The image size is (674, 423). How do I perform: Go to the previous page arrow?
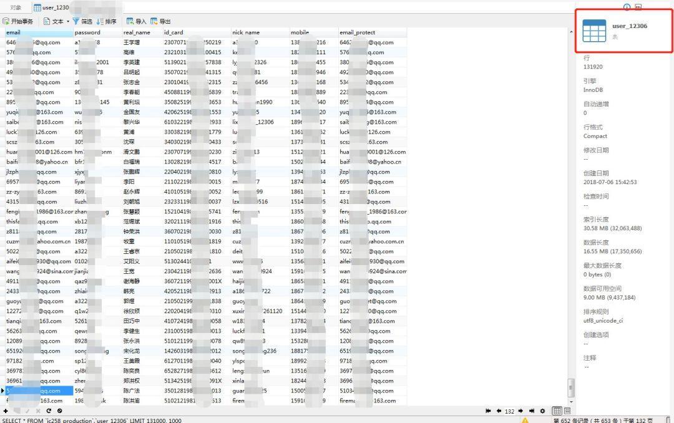click(499, 411)
